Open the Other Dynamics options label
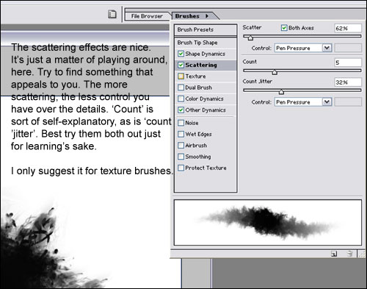 pos(206,110)
